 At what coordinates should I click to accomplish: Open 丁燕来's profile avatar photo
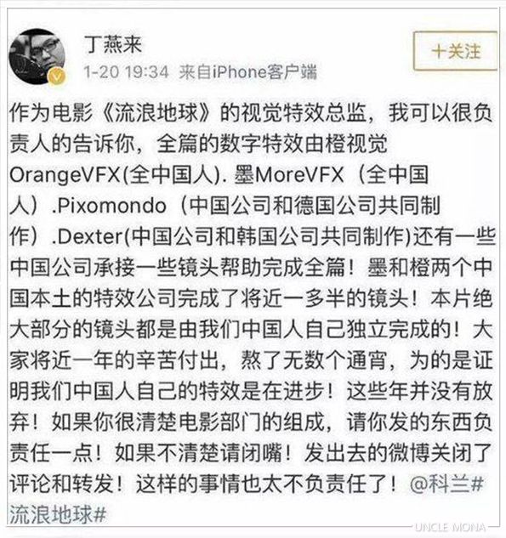click(x=37, y=57)
